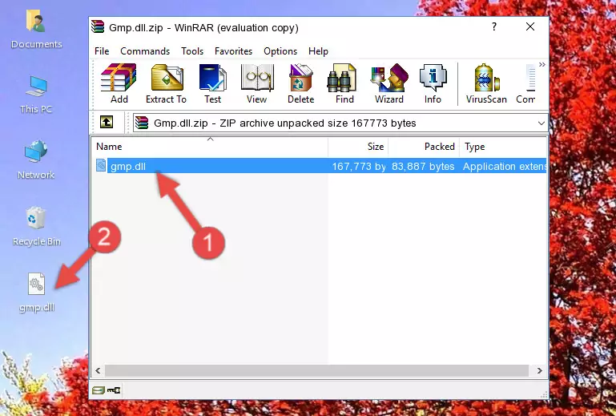Click the WinRAR title bar help button
Viewport: 616px width, 416px height.
(x=494, y=26)
